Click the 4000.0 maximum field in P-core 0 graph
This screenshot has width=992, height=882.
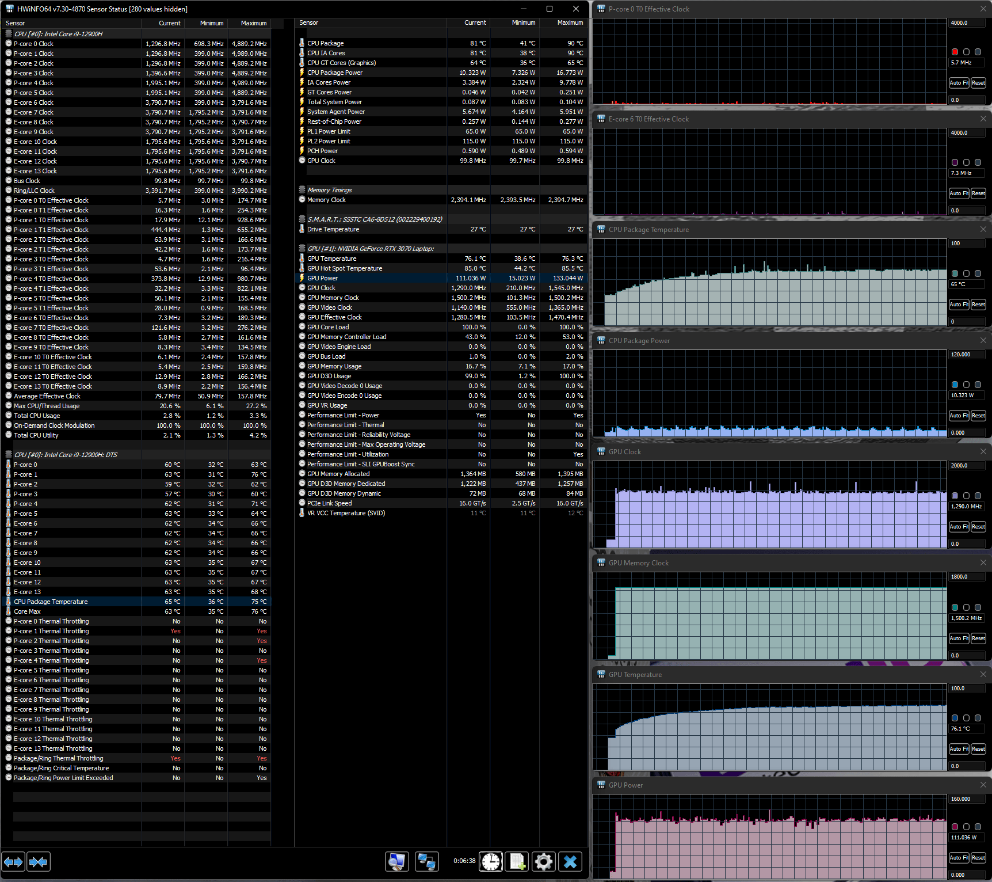pyautogui.click(x=967, y=23)
